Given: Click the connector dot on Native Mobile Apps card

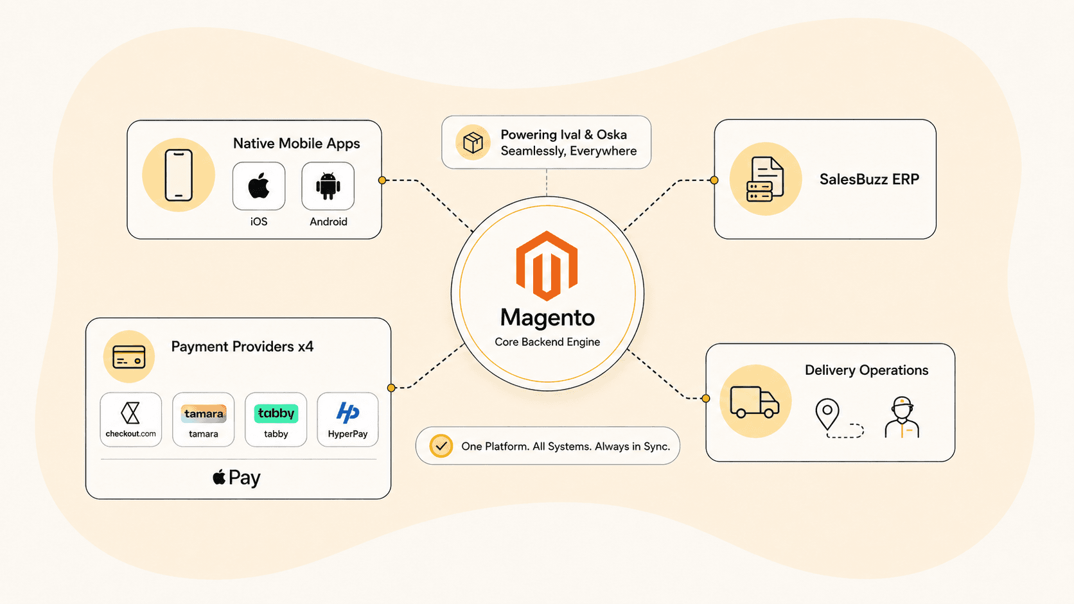Looking at the screenshot, I should [x=382, y=180].
